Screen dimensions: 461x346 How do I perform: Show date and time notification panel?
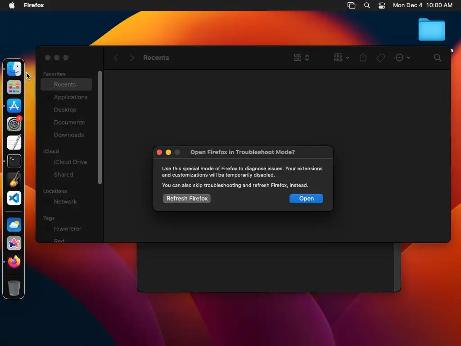click(x=422, y=5)
